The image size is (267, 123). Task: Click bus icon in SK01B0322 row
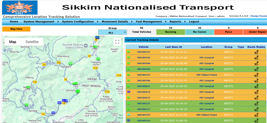click(x=129, y=120)
